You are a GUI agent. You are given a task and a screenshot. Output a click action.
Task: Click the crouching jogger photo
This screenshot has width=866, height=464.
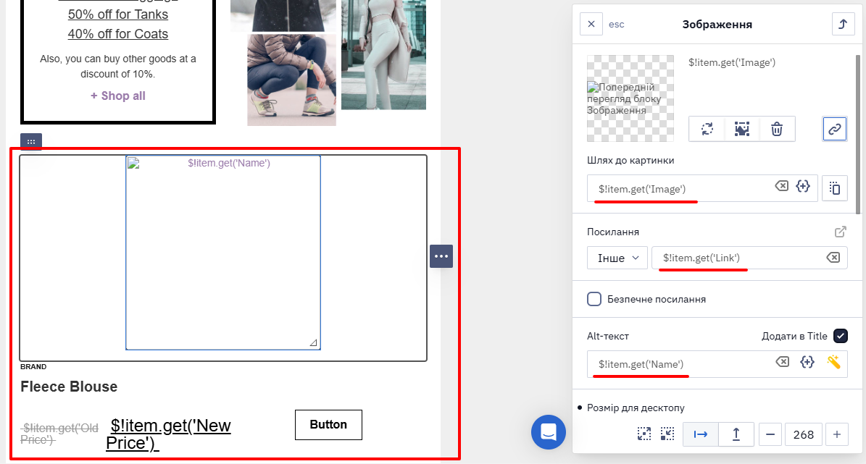291,80
